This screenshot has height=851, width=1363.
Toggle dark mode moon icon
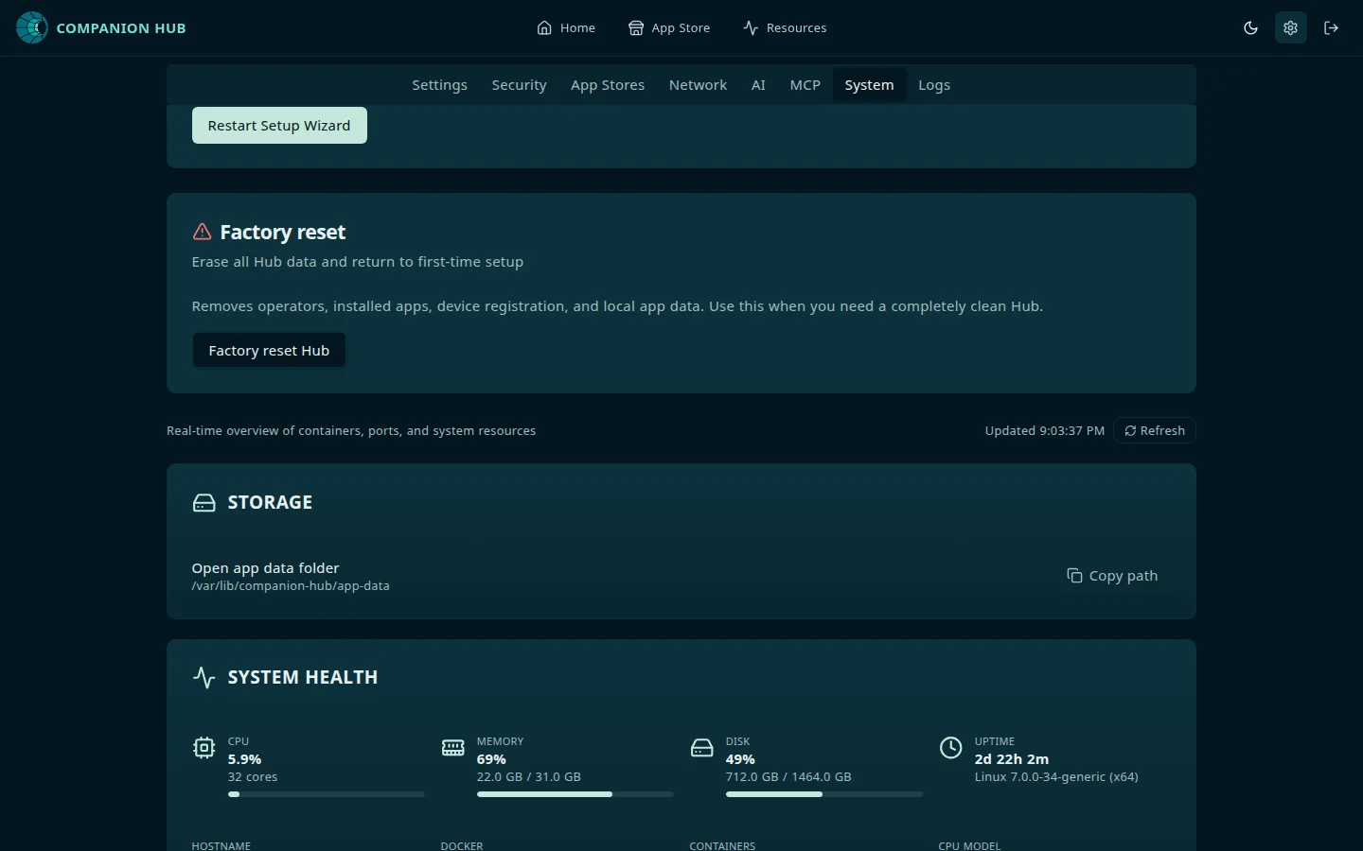[x=1250, y=27]
